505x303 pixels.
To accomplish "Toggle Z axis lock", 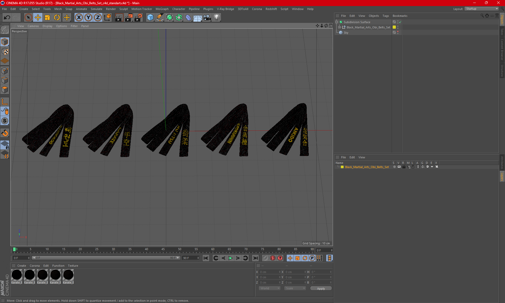I will point(98,18).
